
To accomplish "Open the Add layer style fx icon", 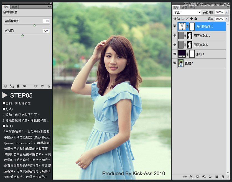I will (x=191, y=177).
